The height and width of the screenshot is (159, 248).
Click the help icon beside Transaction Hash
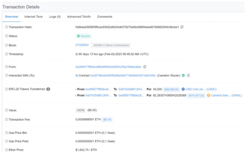click(x=6, y=27)
